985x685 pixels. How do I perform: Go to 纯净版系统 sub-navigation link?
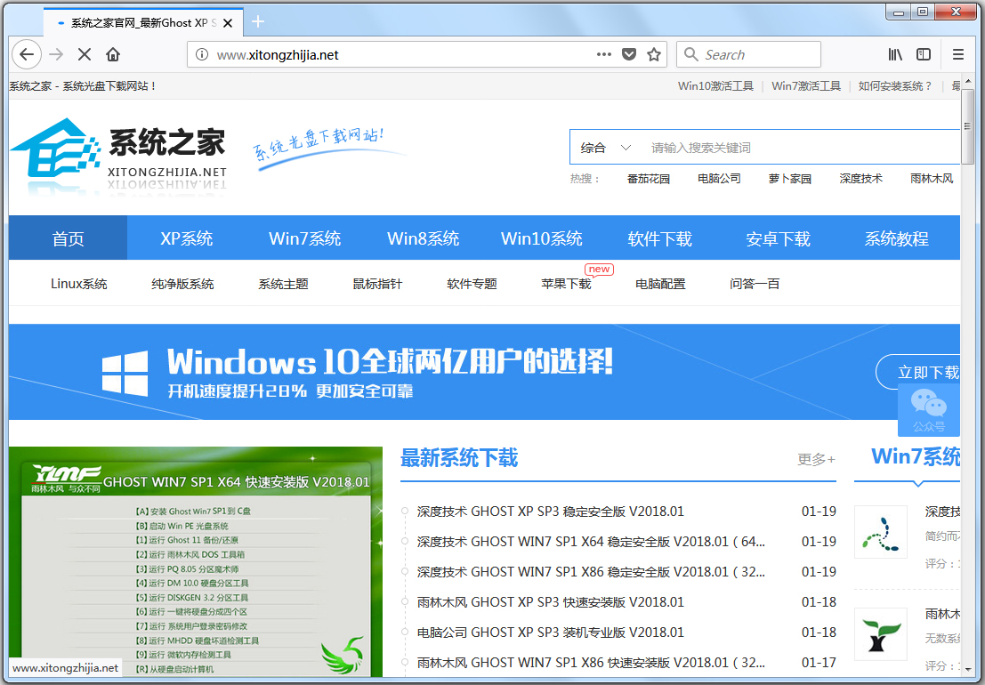(x=182, y=284)
